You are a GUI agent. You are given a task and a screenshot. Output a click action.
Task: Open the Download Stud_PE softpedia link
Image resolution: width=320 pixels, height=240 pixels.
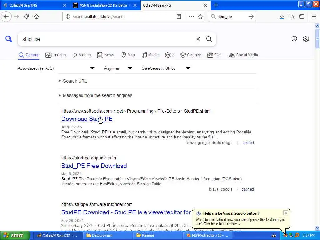click(x=87, y=119)
